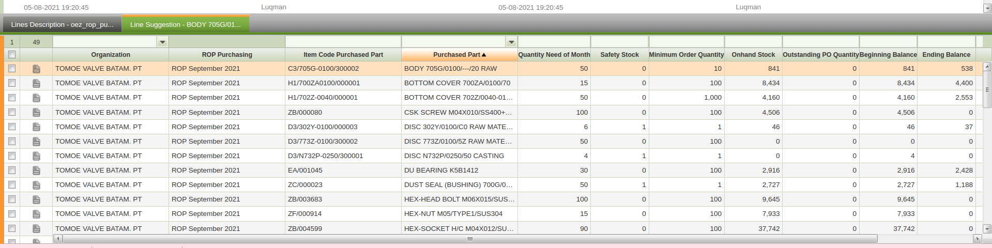
Task: Select the Line Suggestion tab
Action: 185,25
